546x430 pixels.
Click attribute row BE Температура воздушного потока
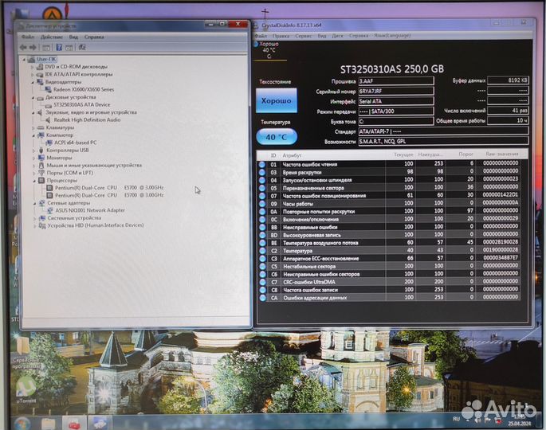point(389,243)
